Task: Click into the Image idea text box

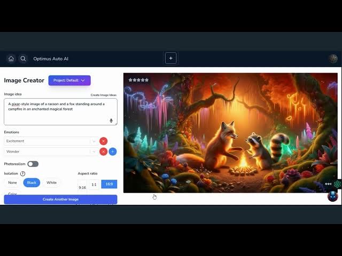Action: 60,111
